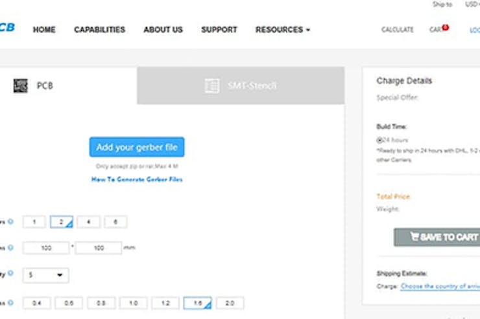The height and width of the screenshot is (319, 480).
Task: Select 1 layer option
Action: tap(34, 222)
